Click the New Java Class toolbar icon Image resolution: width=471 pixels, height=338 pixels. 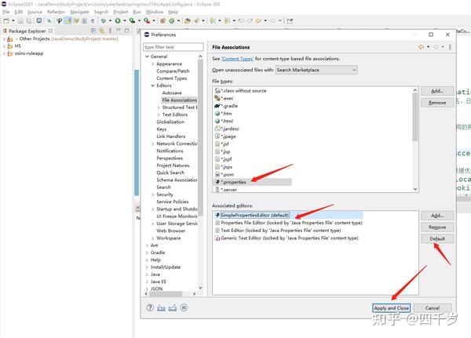pyautogui.click(x=172, y=20)
